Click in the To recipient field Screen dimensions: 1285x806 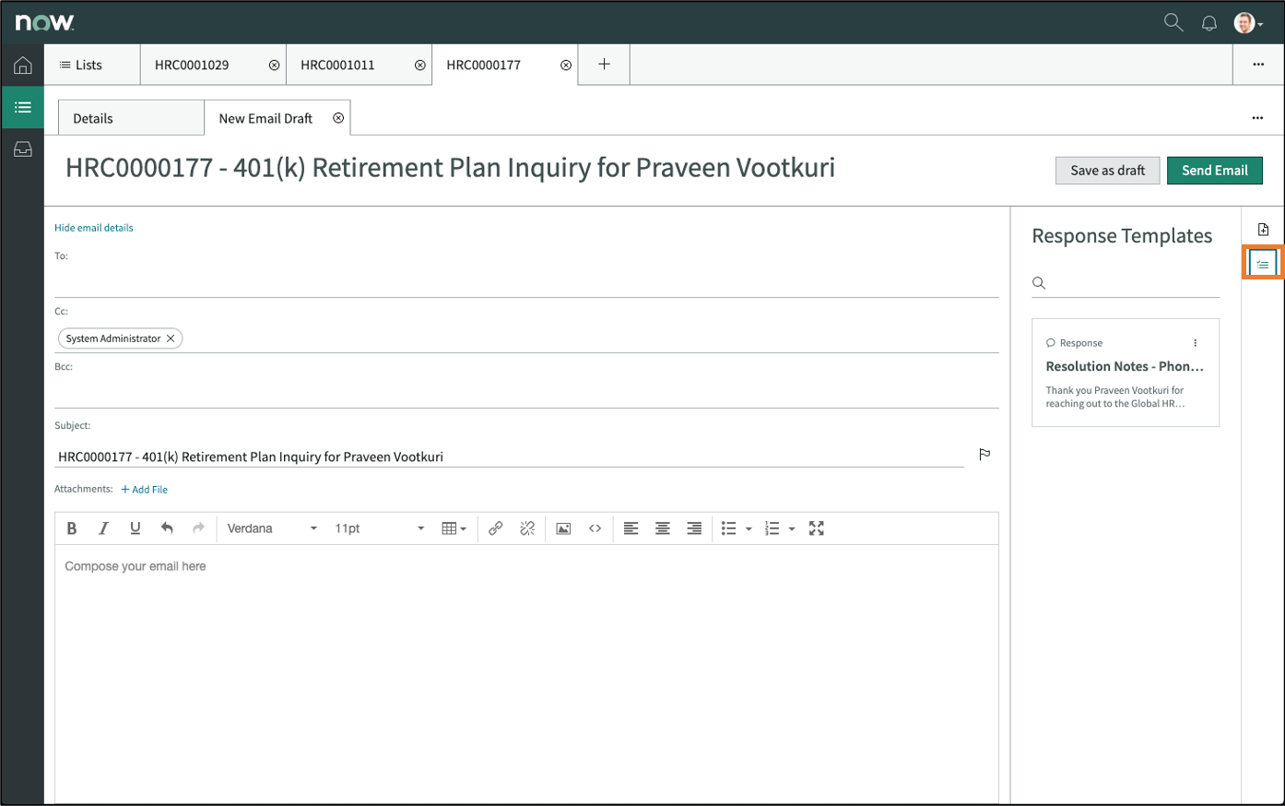[x=526, y=280]
